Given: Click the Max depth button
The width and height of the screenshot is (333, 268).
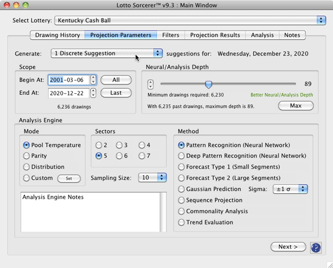Looking at the screenshot, I should coord(295,105).
